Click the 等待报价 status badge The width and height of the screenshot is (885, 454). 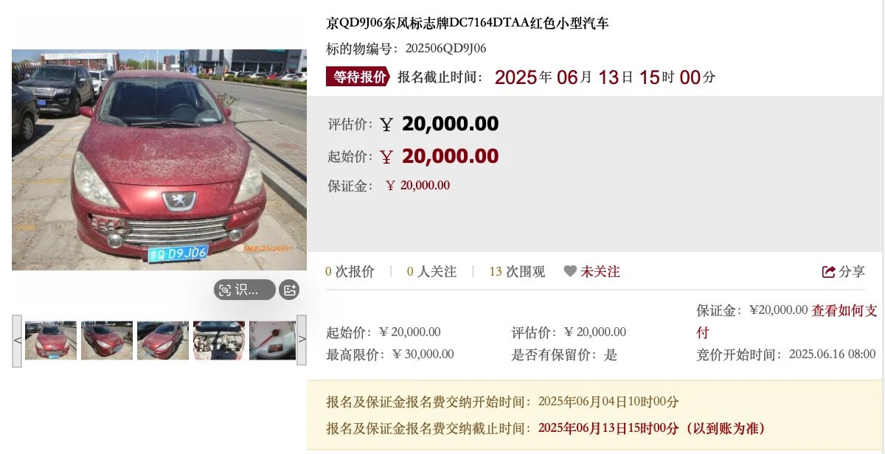tap(358, 77)
